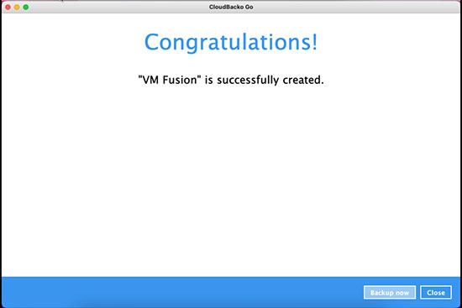462x308 pixels.
Task: Click the CloudBacko Go title text
Action: tap(231, 7)
